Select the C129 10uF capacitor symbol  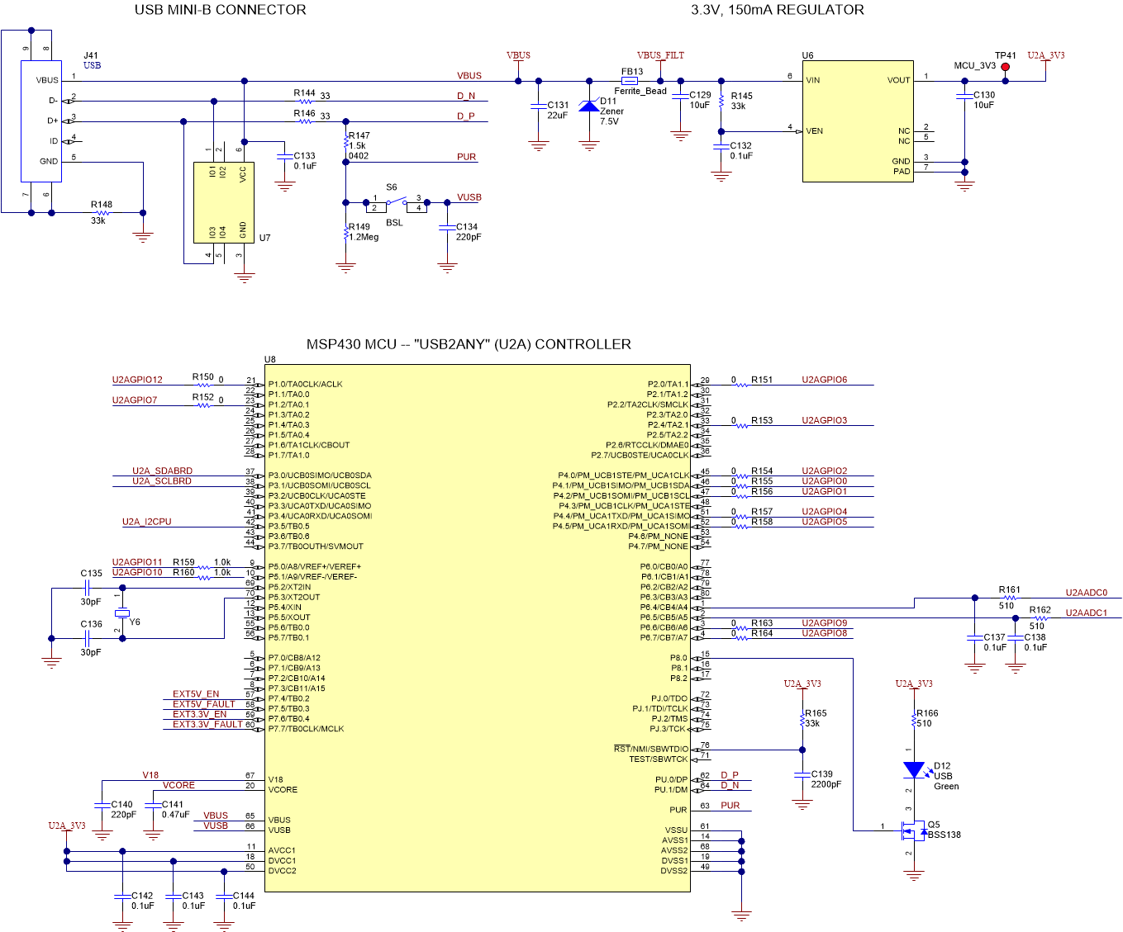680,96
